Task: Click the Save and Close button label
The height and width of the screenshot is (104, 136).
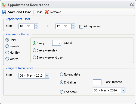Action: pyautogui.click(x=20, y=12)
